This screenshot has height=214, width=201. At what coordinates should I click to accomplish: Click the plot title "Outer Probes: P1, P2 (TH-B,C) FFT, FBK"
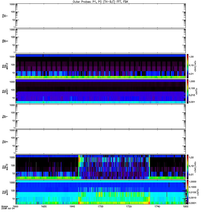click(100, 2)
